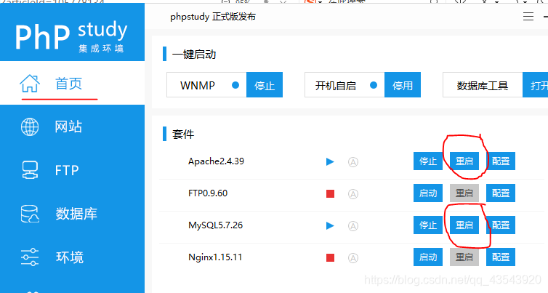Click the 套件 section heading
Image resolution: width=548 pixels, height=293 pixels.
182,135
